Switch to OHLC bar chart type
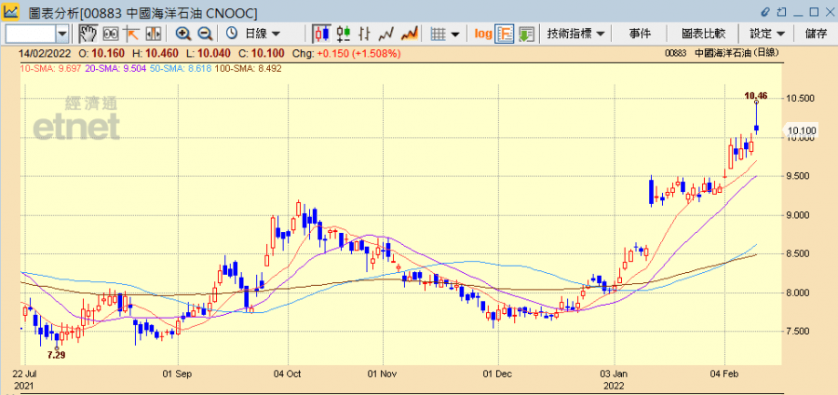 pos(364,34)
